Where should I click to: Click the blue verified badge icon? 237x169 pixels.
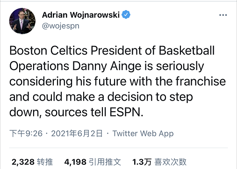(x=126, y=14)
